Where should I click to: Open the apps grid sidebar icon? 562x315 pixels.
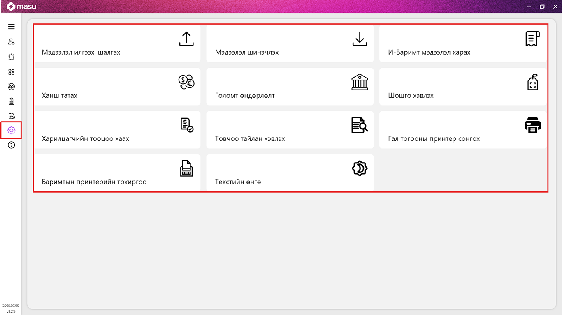(x=11, y=72)
